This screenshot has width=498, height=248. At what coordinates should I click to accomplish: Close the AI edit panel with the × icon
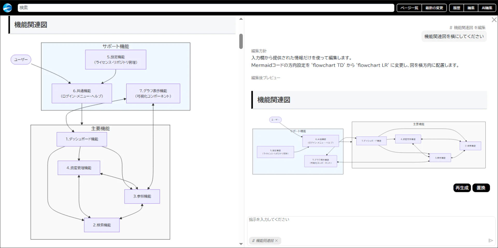tap(494, 19)
